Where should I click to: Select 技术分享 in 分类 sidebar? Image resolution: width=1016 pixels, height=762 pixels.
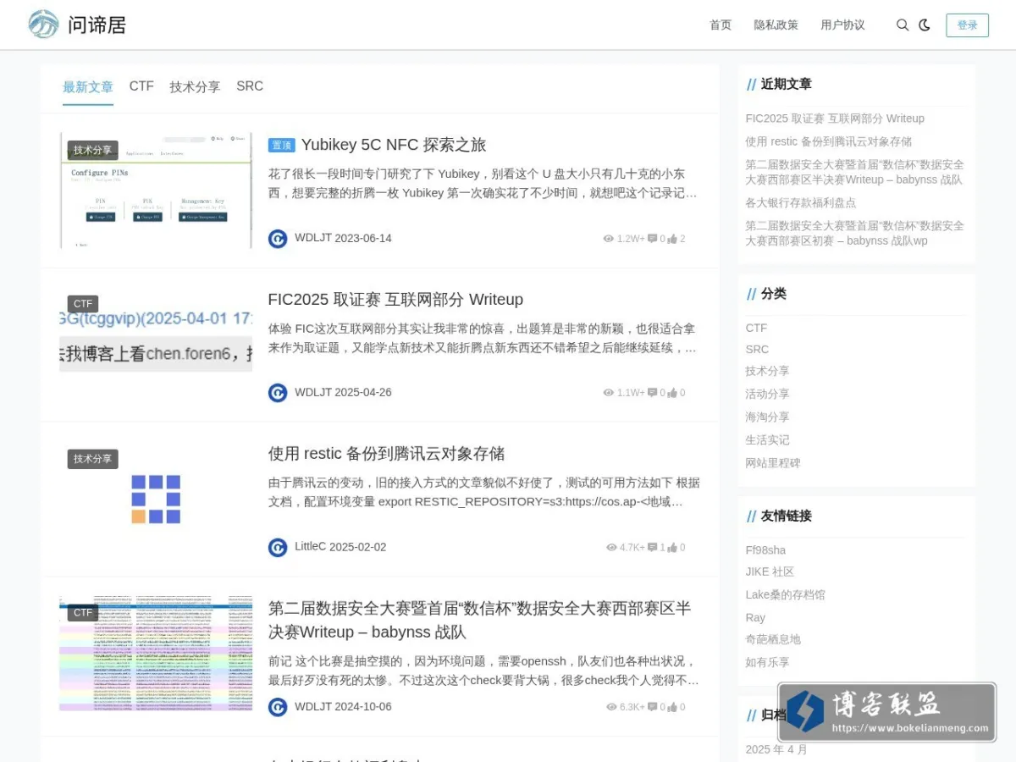coord(767,371)
